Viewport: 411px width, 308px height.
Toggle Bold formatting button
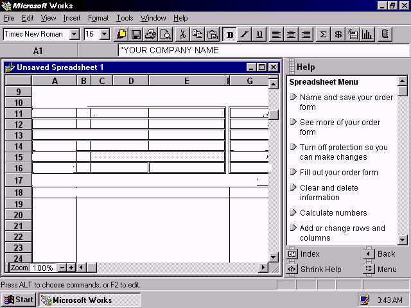pos(230,34)
